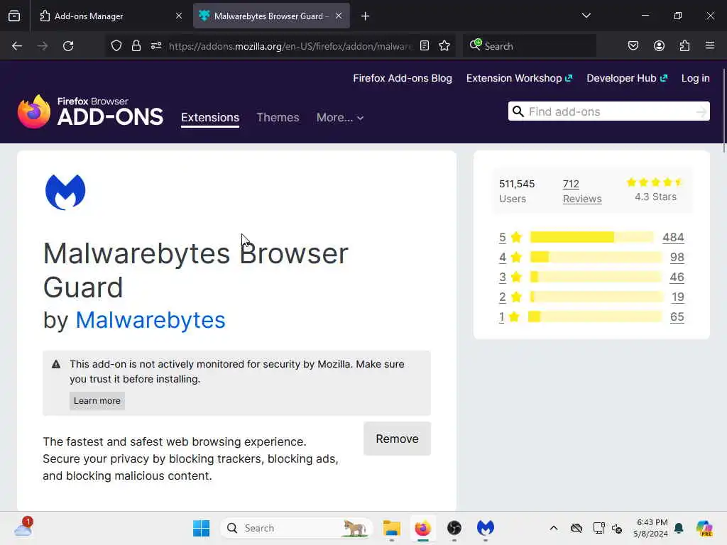Click the site padlock icon
The height and width of the screenshot is (545, 727).
136,45
